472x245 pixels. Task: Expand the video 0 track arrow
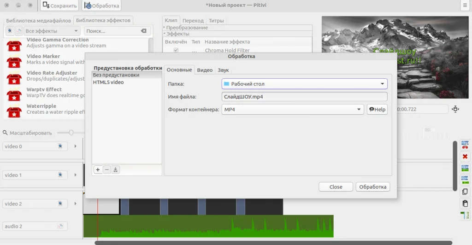(75, 146)
